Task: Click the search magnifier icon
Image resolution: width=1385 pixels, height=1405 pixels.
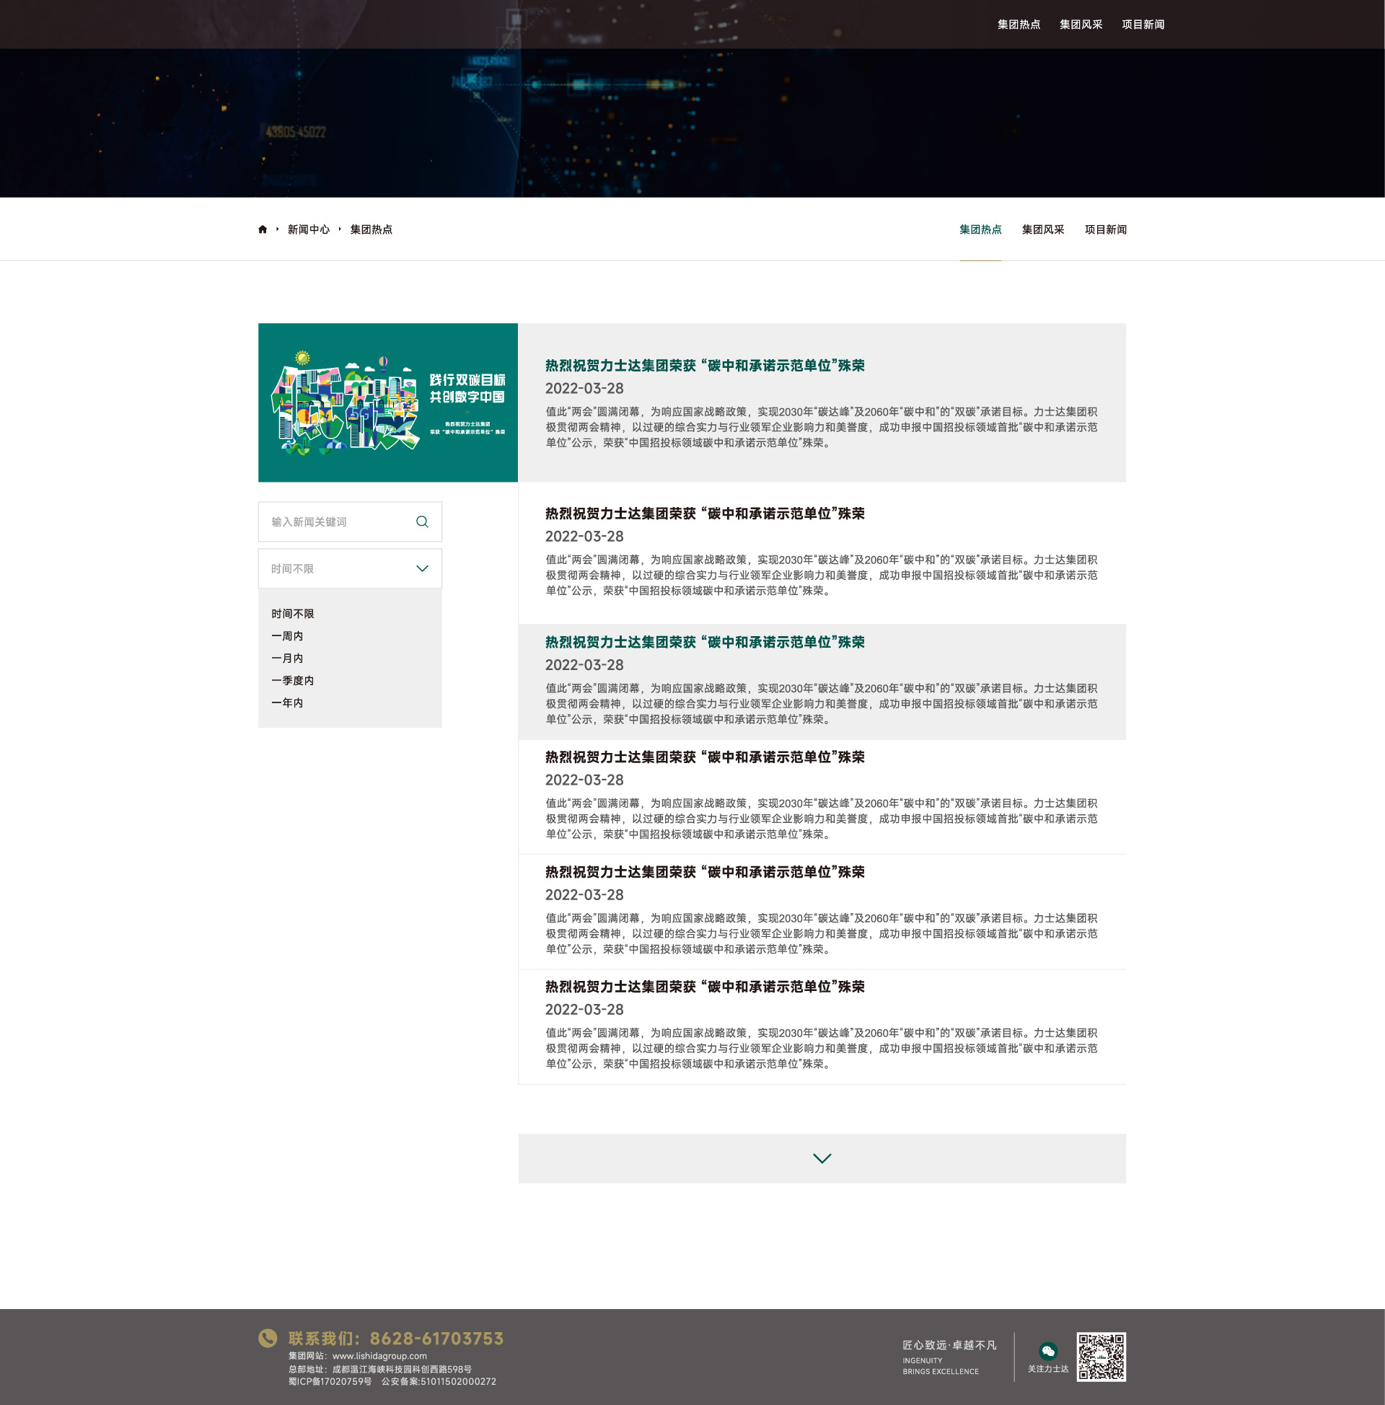Action: coord(422,521)
